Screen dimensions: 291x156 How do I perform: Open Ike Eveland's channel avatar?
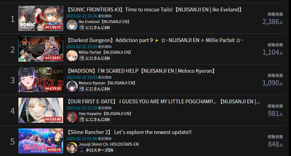[x=72, y=25]
